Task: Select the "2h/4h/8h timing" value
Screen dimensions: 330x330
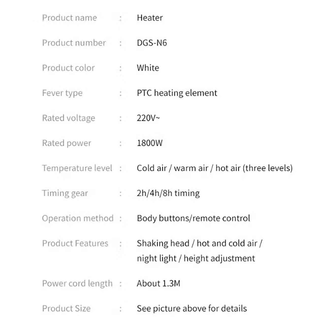Action: (x=168, y=193)
